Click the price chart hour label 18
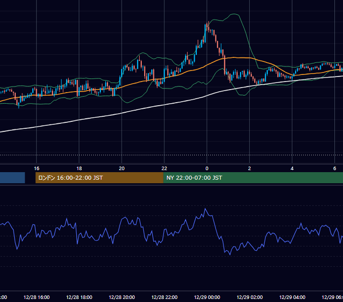343x302 pixels. (79, 169)
